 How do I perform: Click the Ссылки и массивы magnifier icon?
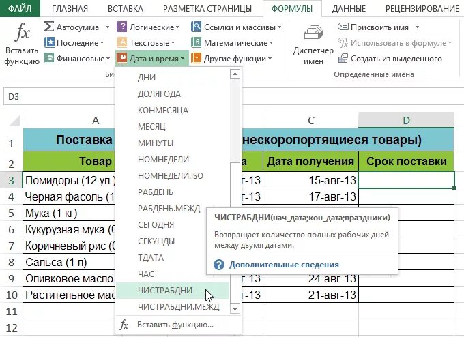click(x=197, y=27)
